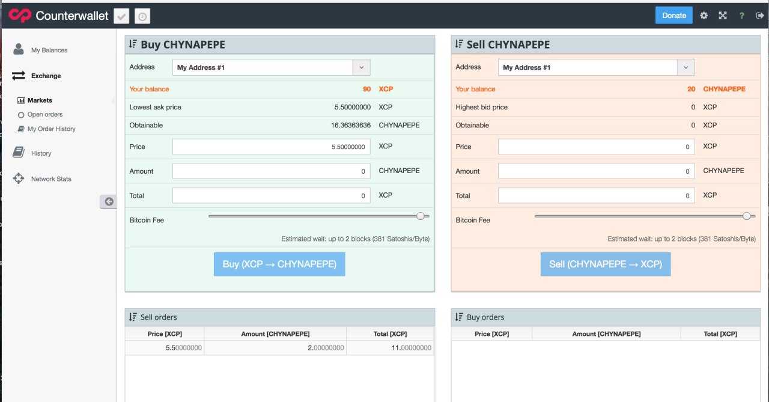The height and width of the screenshot is (402, 769).
Task: Click the Sell panel Amount field
Action: 597,171
